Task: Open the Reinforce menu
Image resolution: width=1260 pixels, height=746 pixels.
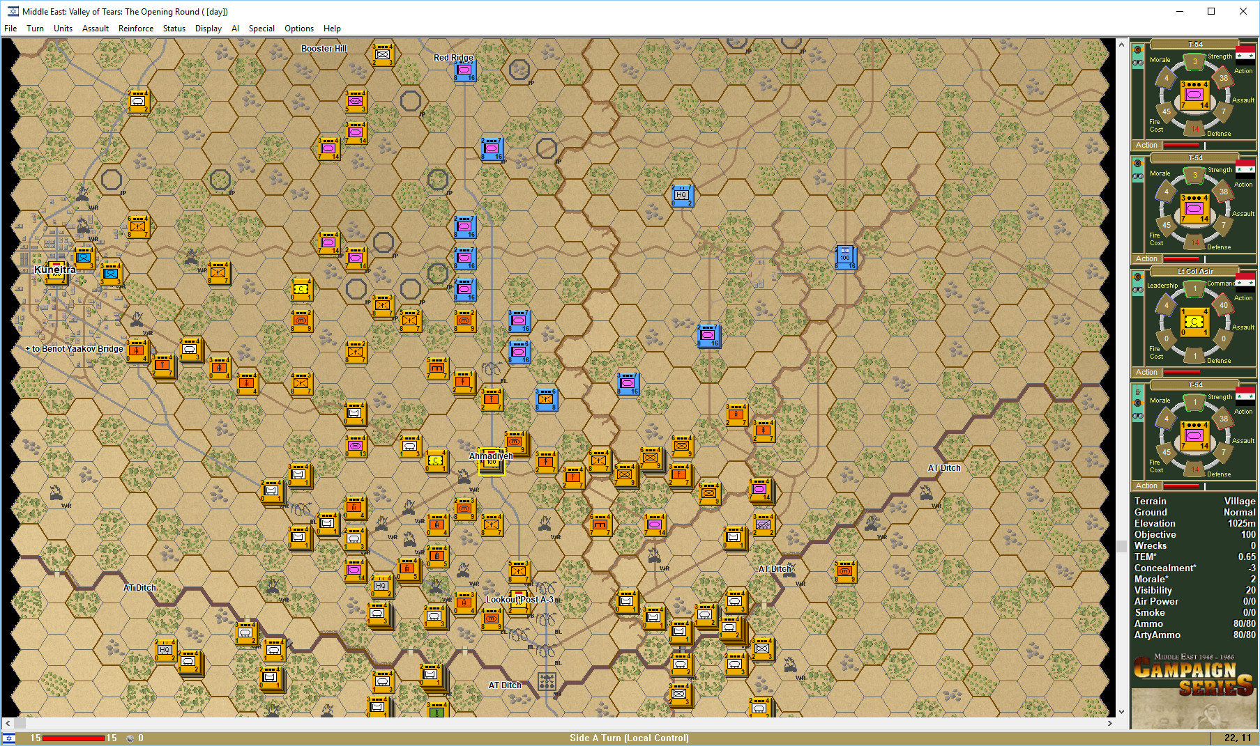Action: point(136,29)
